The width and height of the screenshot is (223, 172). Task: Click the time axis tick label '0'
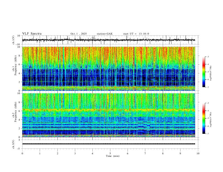22,153
